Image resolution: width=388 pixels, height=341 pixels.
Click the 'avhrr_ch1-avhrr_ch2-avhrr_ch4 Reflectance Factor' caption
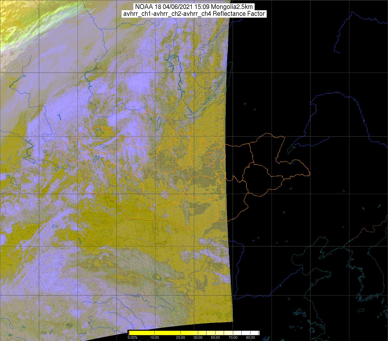(194, 14)
